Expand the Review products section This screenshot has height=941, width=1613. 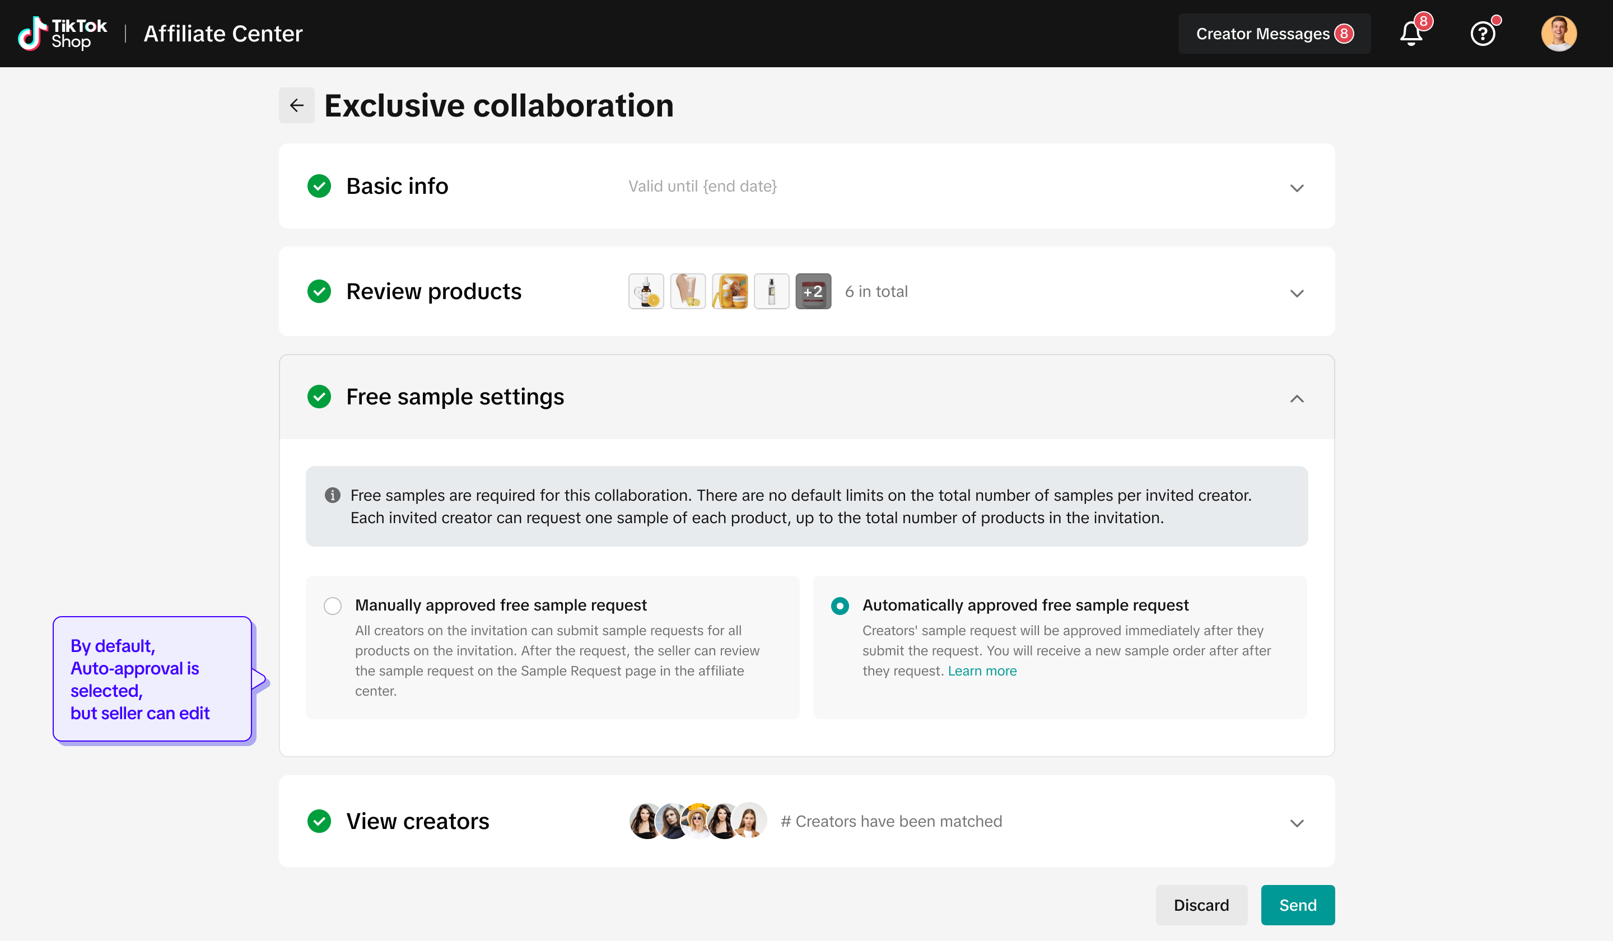1296,293
